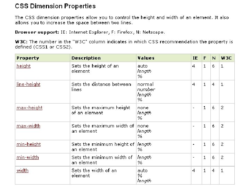Image resolution: width=250 pixels, height=187 pixels.
Task: Open the 'height' property link
Action: (x=24, y=66)
